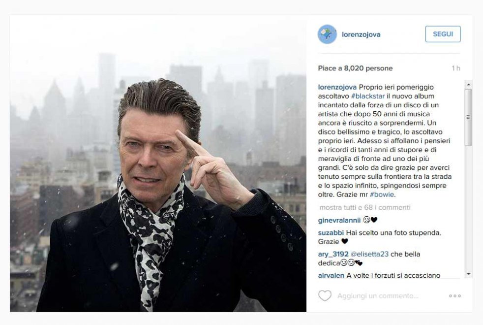Click the comments scrollbar thumb
This screenshot has width=483, height=325.
pyautogui.click(x=469, y=118)
